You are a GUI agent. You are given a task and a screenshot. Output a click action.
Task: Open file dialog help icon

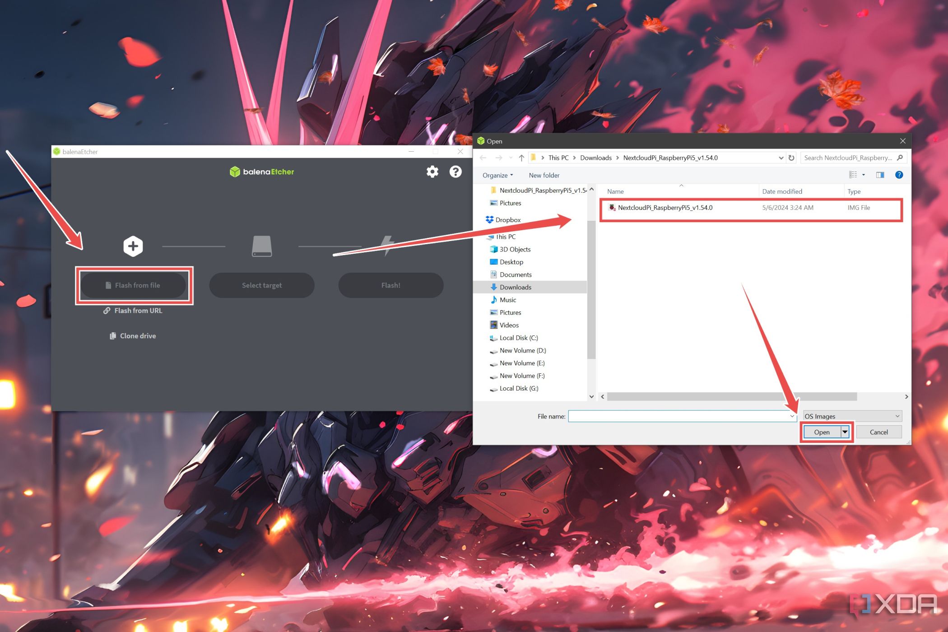coord(899,175)
